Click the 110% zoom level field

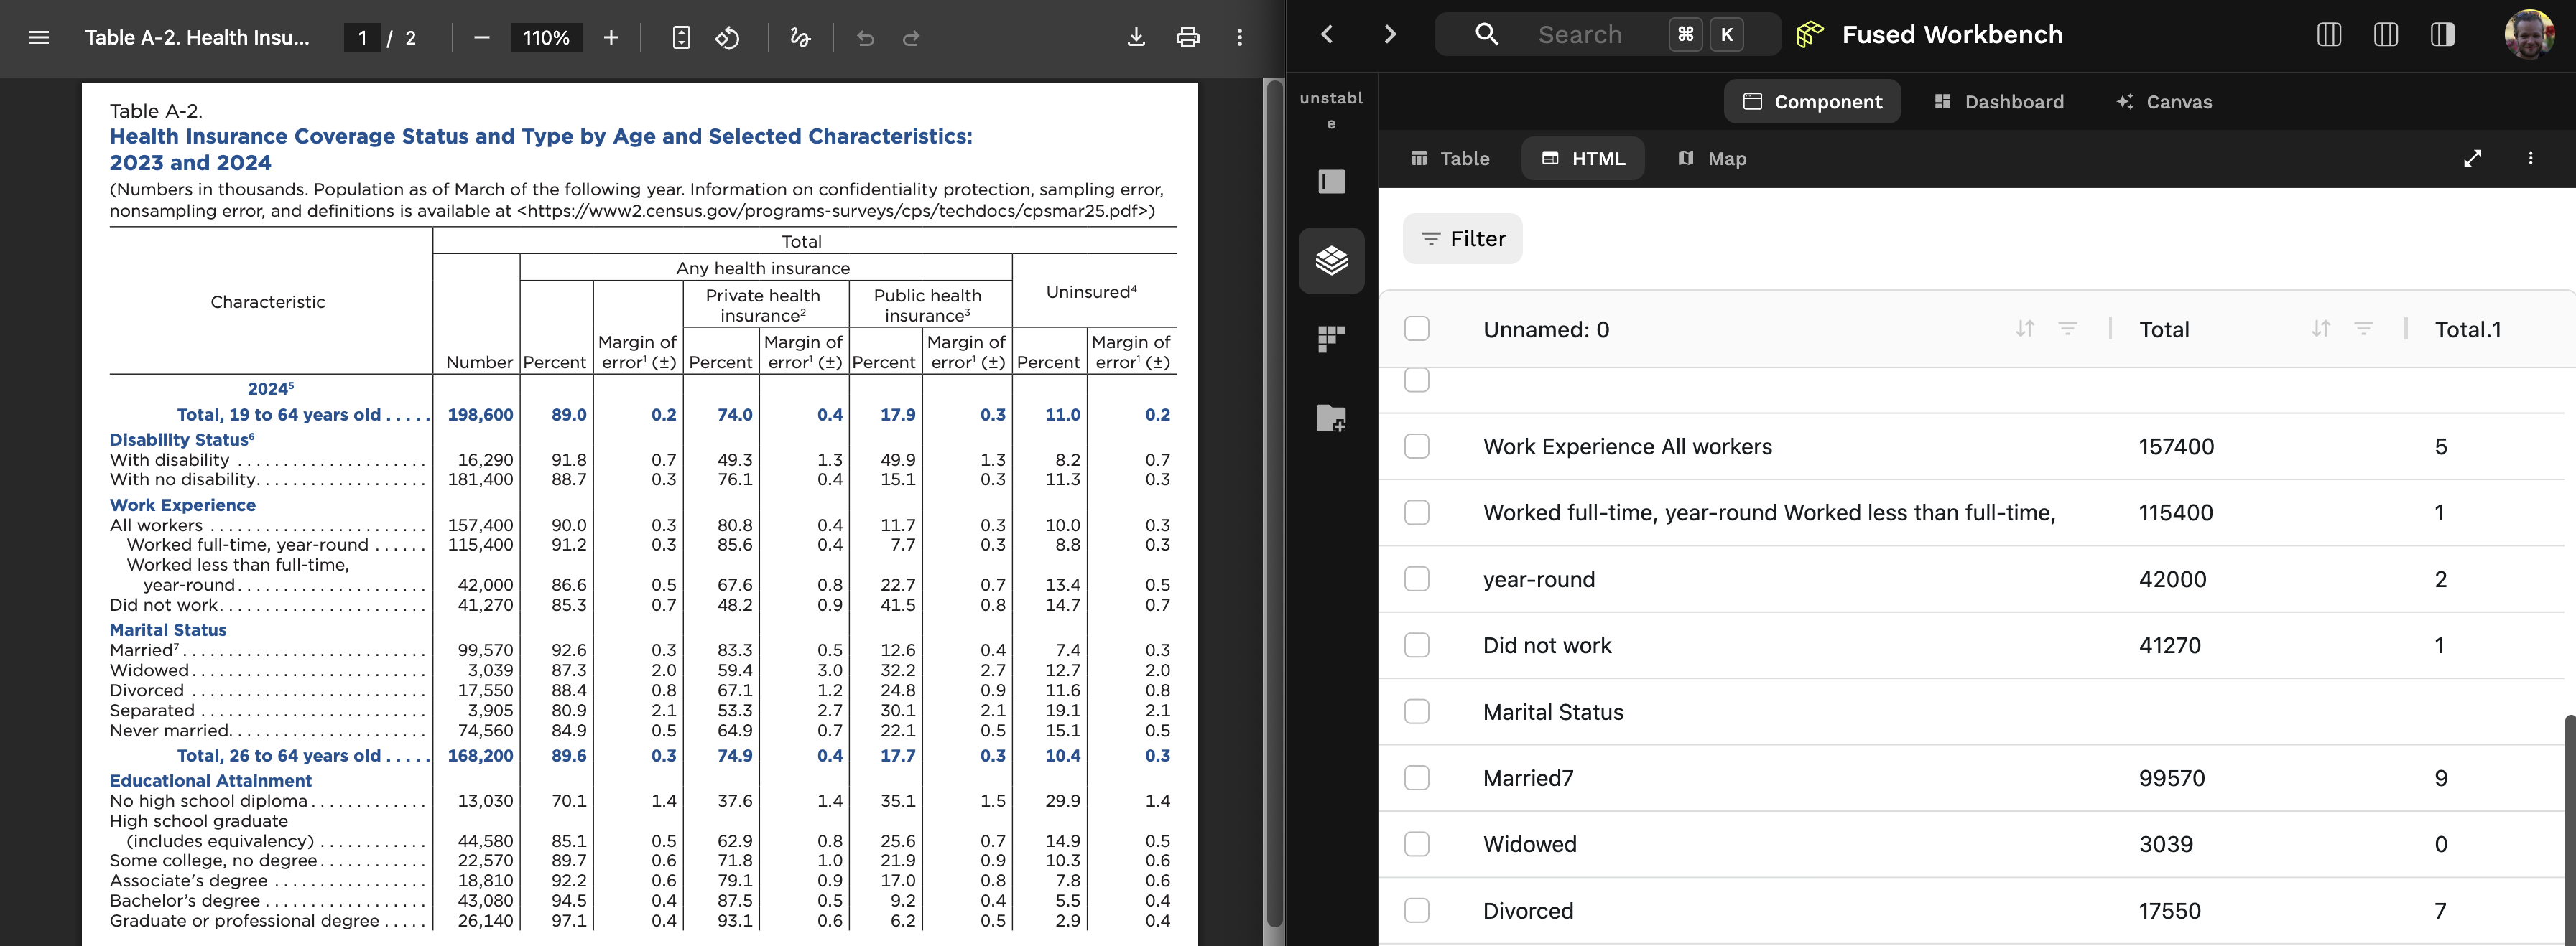click(546, 38)
